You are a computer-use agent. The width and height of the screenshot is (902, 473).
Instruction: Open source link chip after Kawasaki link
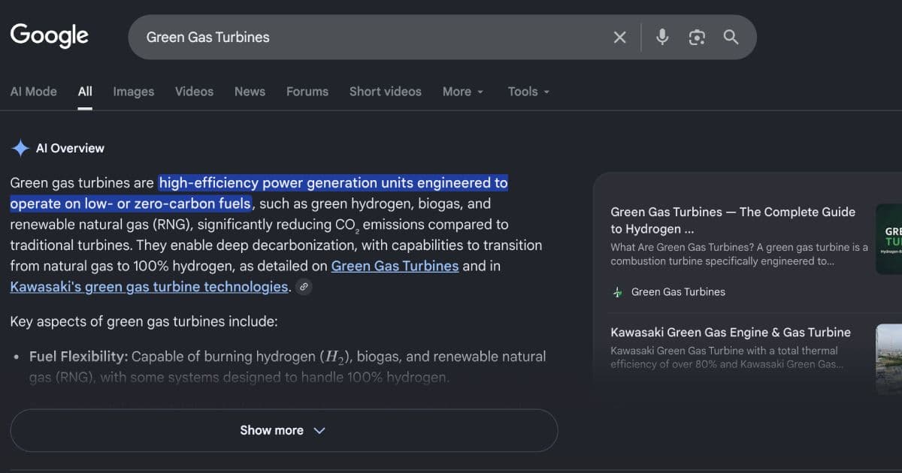tap(304, 287)
